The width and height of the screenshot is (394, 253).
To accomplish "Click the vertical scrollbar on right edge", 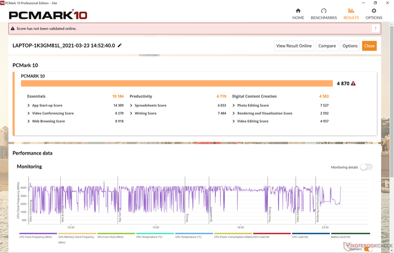I will 392,101.
